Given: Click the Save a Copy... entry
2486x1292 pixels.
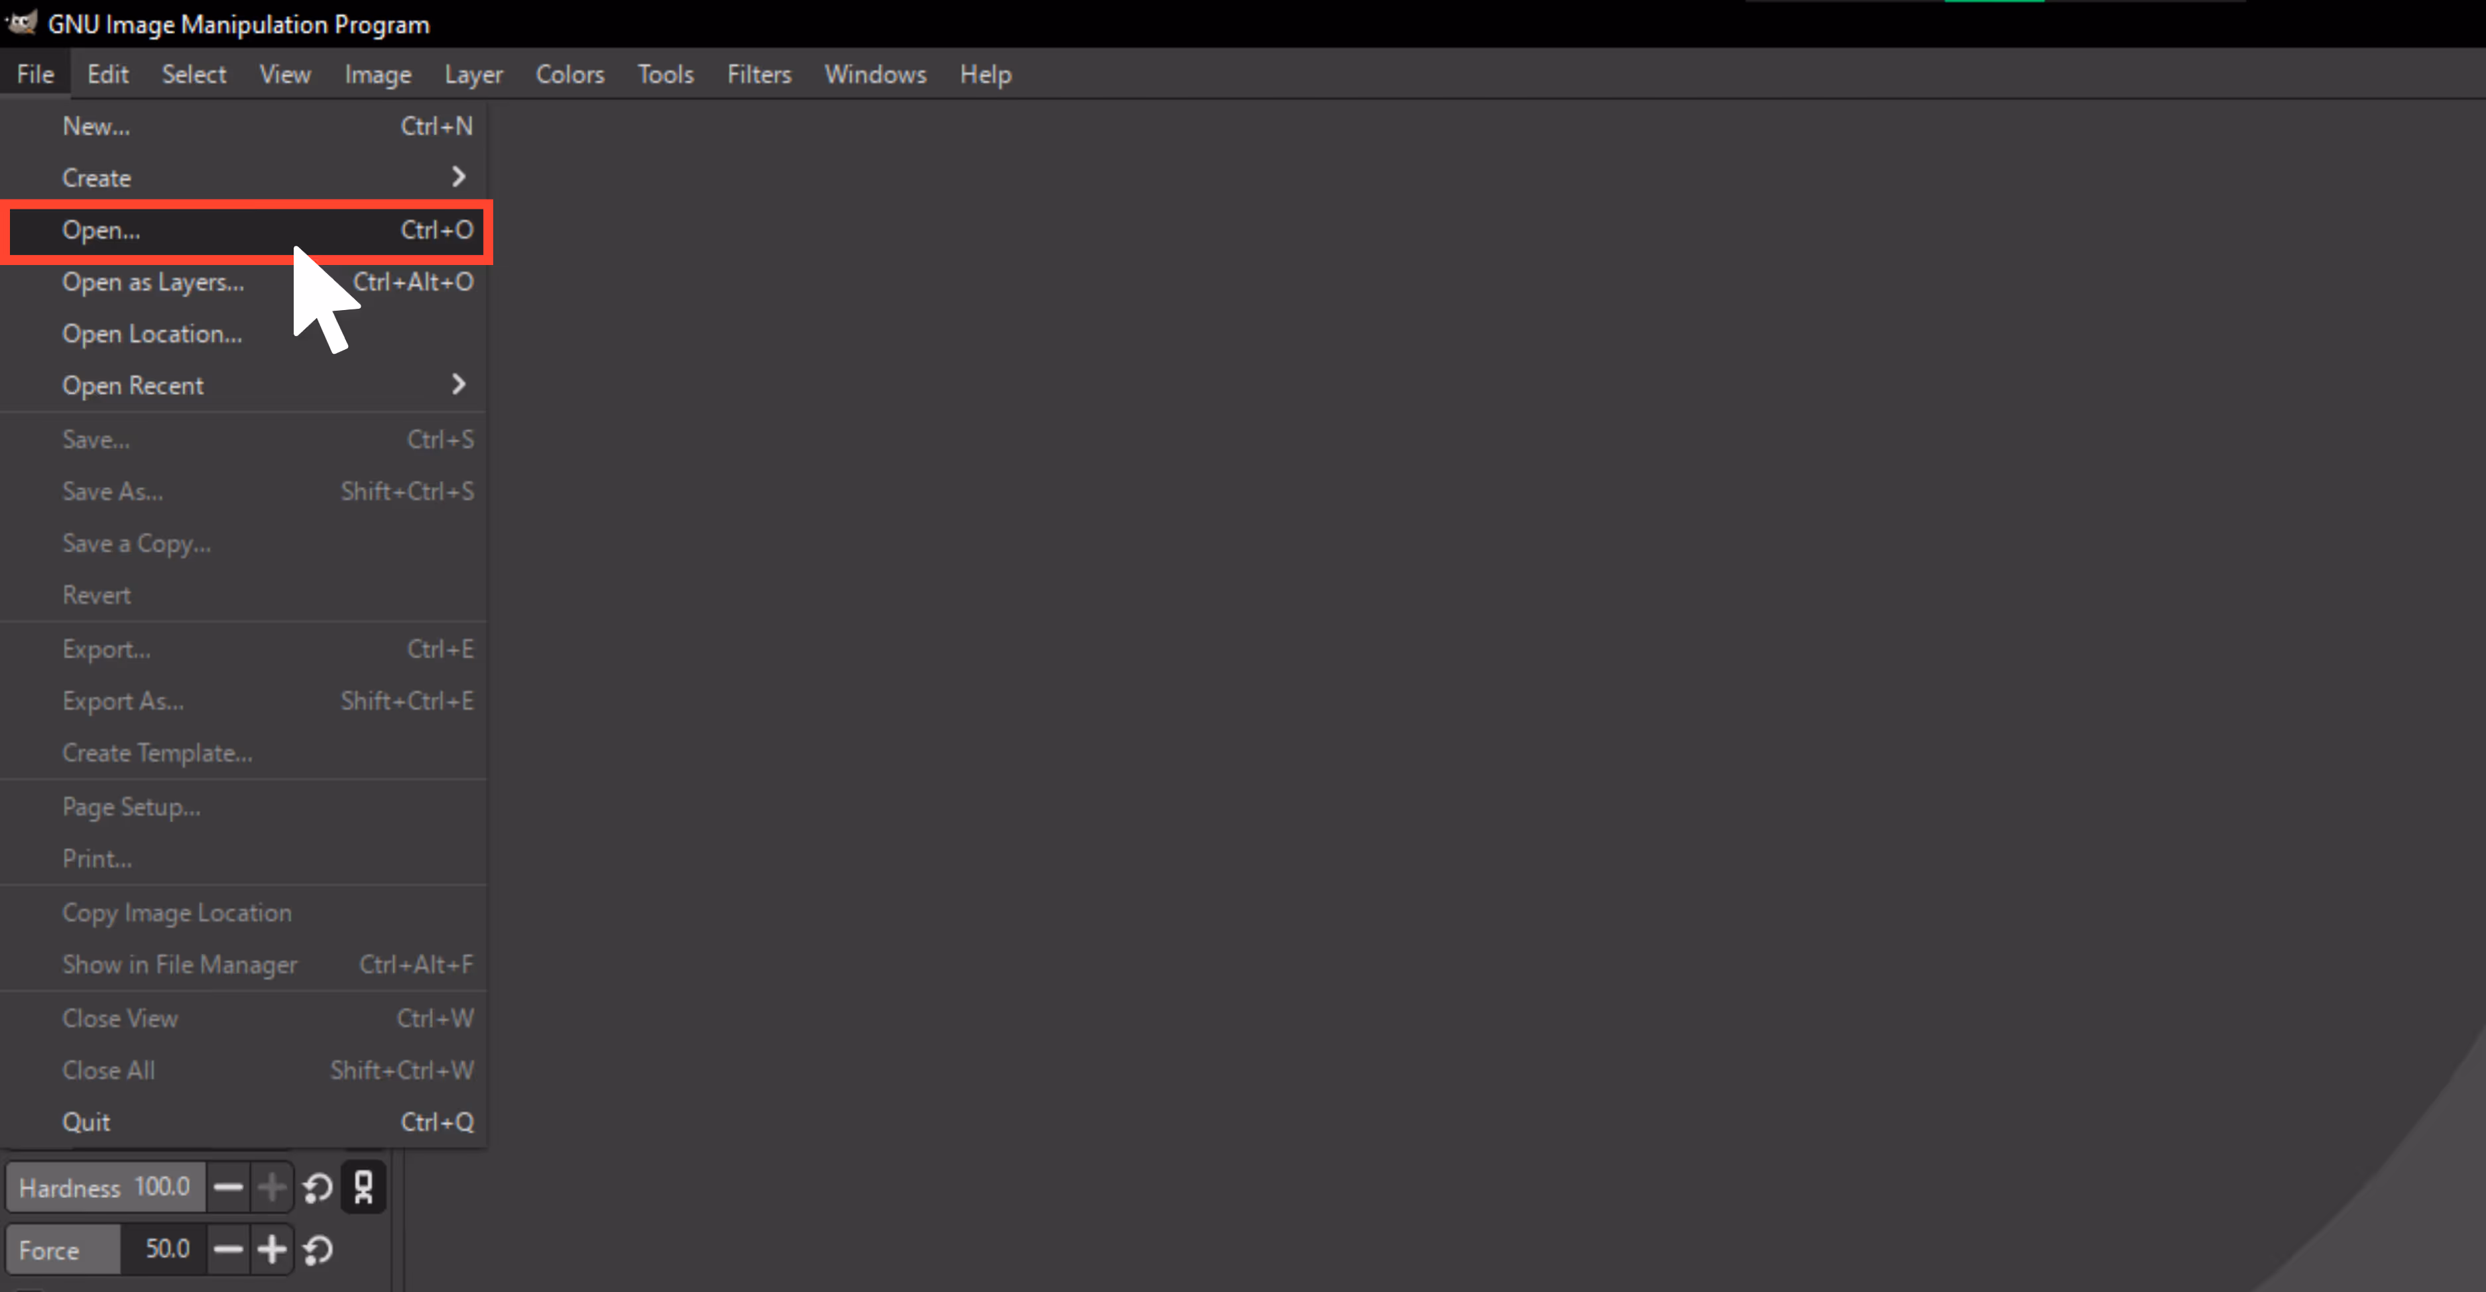Looking at the screenshot, I should [x=243, y=544].
